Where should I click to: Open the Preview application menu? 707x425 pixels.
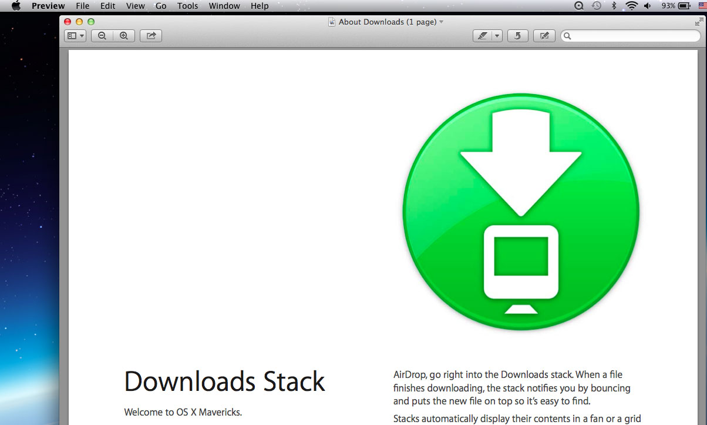click(x=48, y=6)
